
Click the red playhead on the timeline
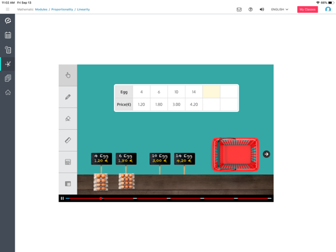click(100, 198)
